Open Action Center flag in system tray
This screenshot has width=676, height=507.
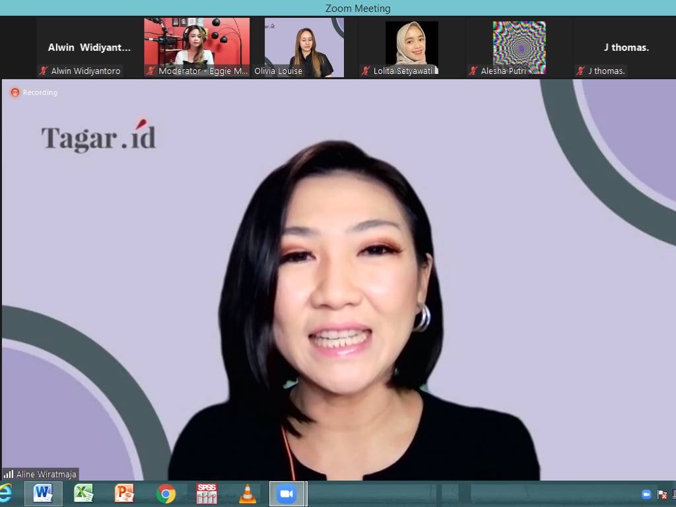(661, 494)
